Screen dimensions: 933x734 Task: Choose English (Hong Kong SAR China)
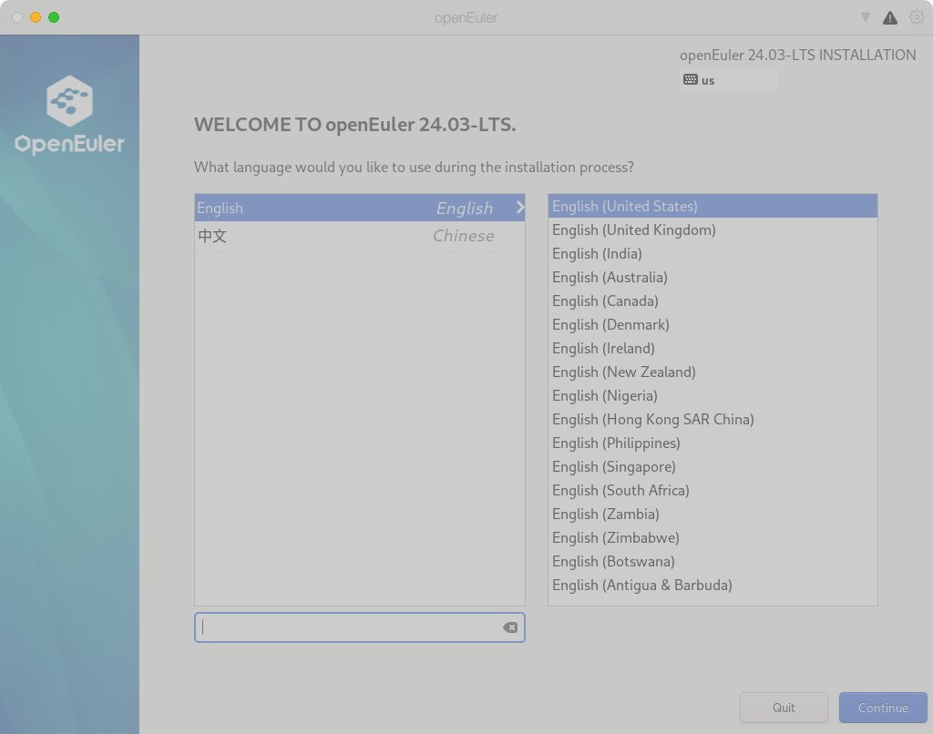click(652, 420)
